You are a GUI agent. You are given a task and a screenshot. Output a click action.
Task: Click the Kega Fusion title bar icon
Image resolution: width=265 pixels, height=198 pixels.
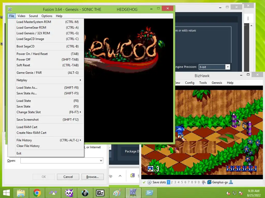(x=10, y=9)
